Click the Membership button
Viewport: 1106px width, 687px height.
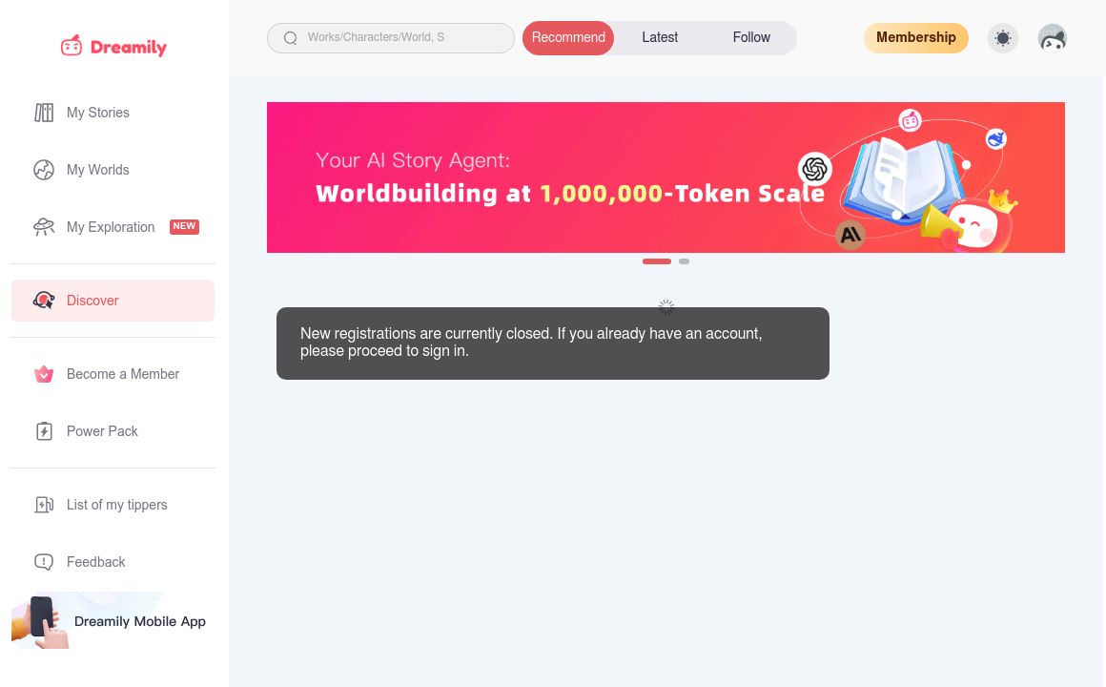click(x=915, y=38)
